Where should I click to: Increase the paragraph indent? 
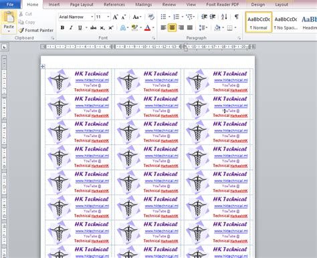(x=213, y=17)
